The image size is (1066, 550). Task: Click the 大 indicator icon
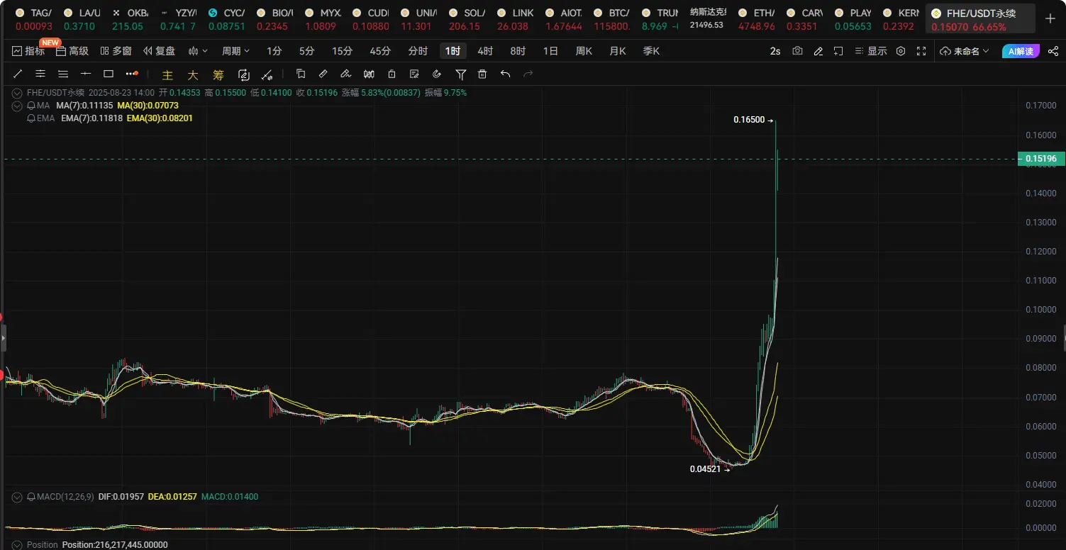pyautogui.click(x=193, y=74)
